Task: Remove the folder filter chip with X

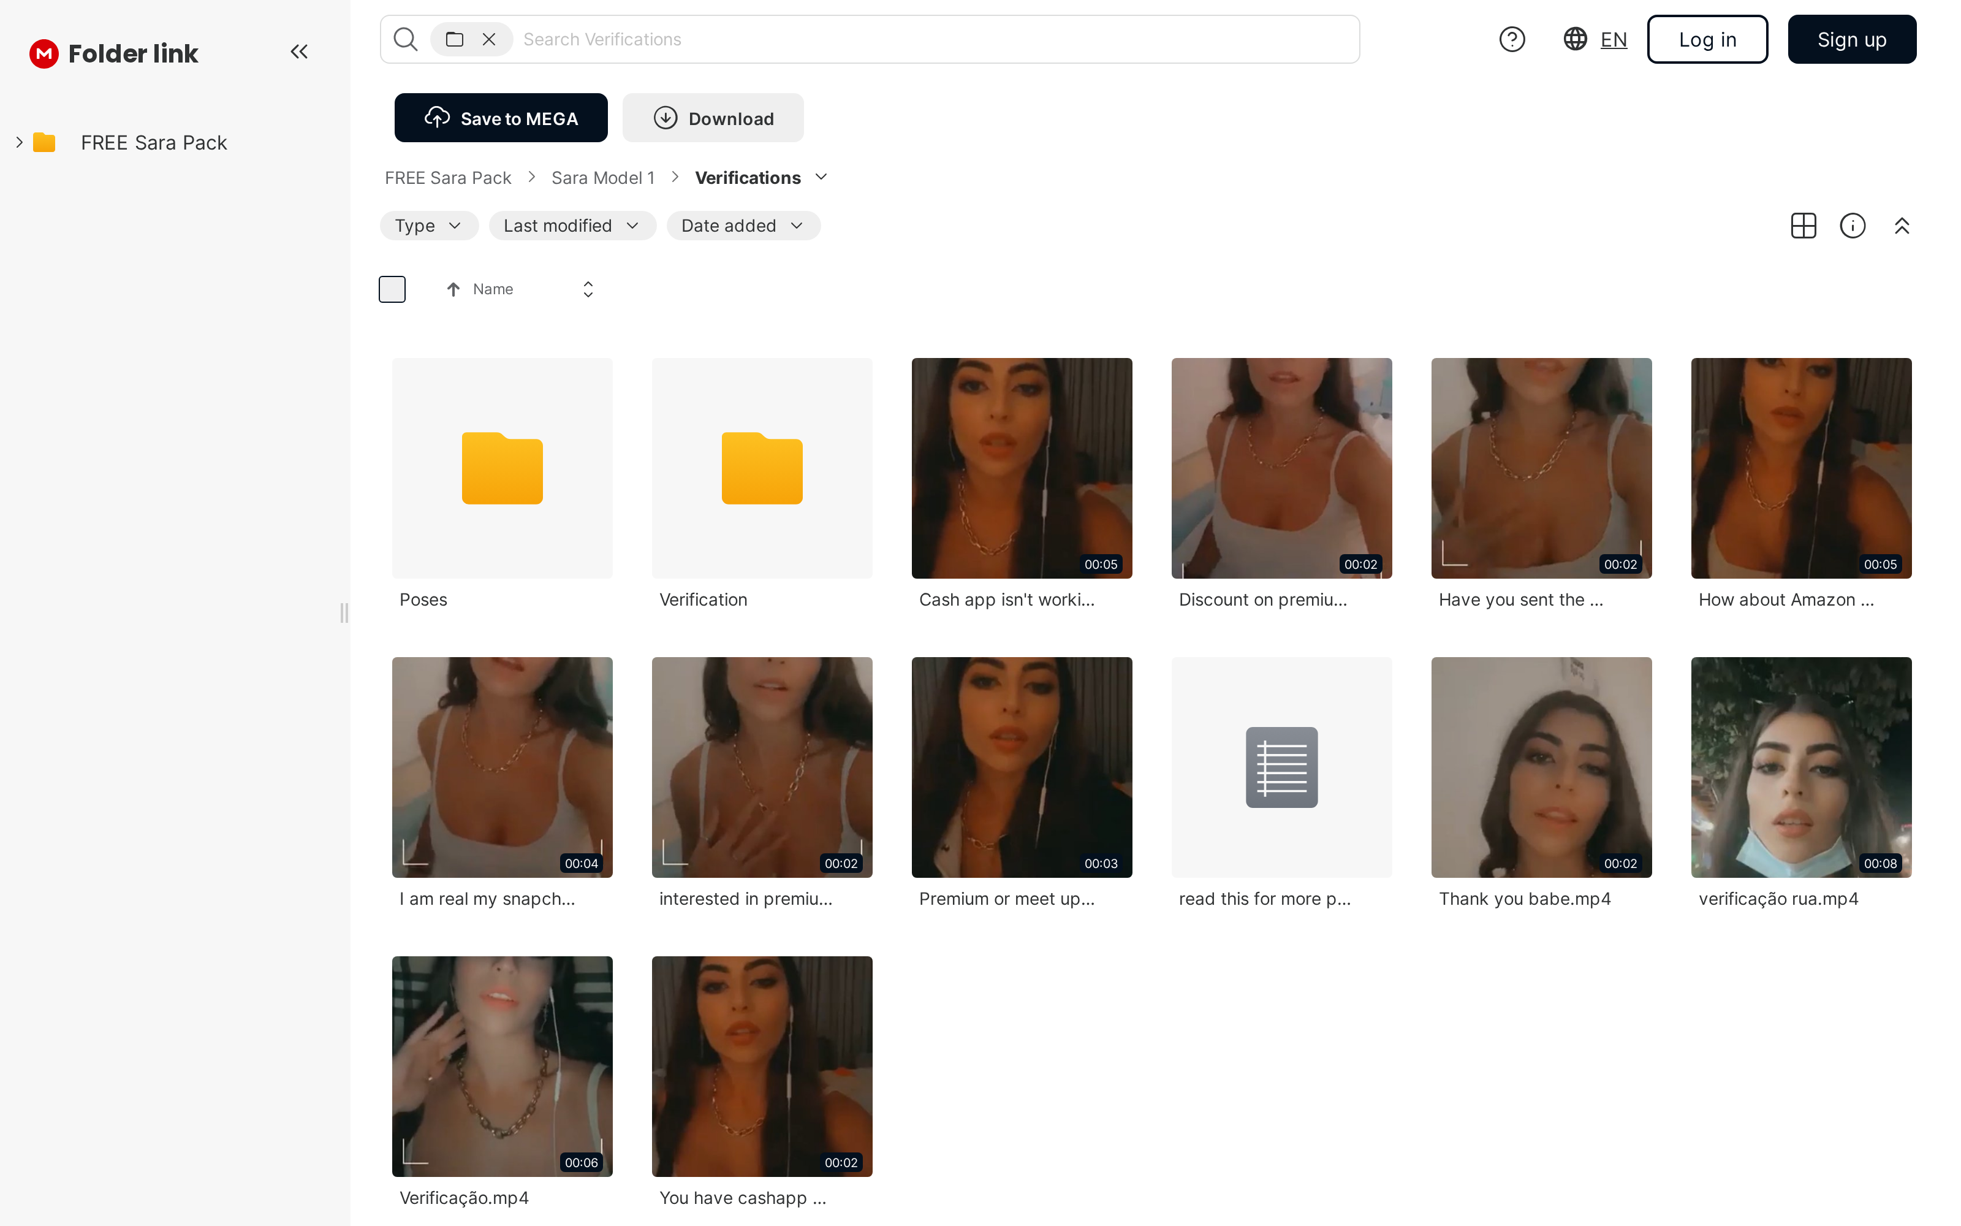Action: click(x=488, y=39)
